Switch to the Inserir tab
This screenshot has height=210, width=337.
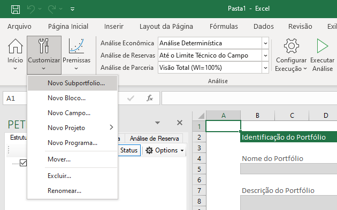pyautogui.click(x=114, y=27)
